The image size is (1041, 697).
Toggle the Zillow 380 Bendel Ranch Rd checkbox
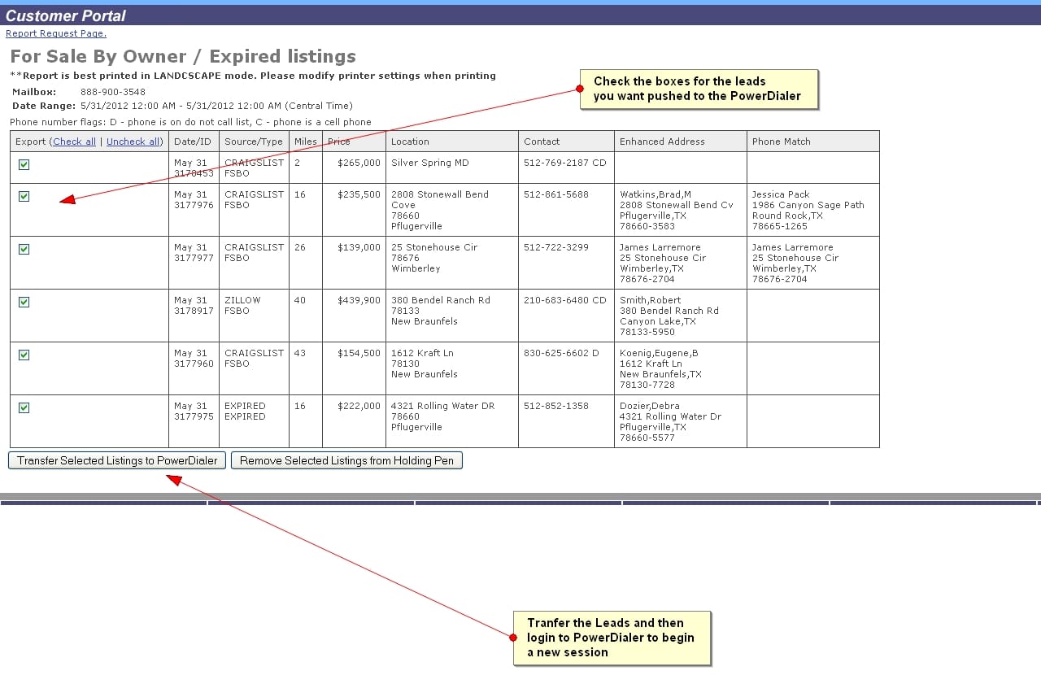click(24, 302)
